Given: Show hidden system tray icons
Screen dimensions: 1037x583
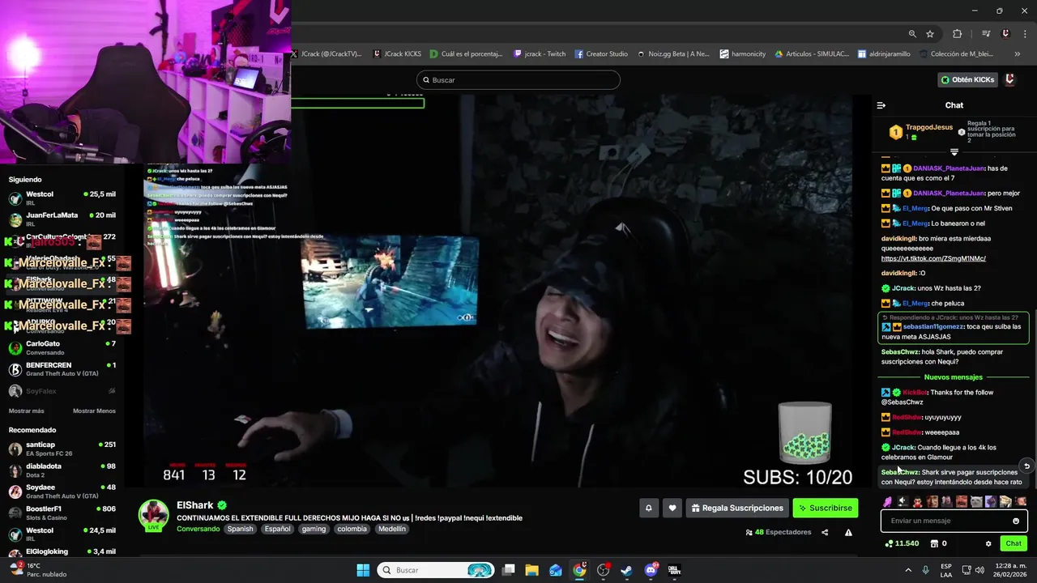Looking at the screenshot, I should 909,570.
